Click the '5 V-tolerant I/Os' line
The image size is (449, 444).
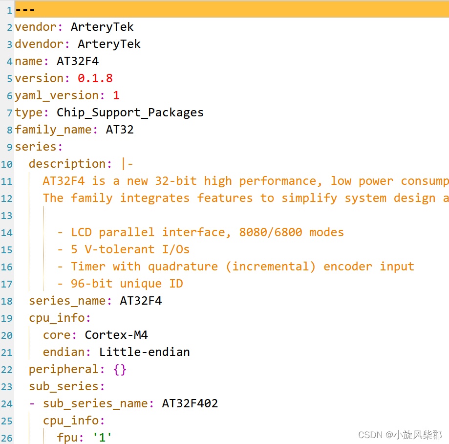coord(124,249)
